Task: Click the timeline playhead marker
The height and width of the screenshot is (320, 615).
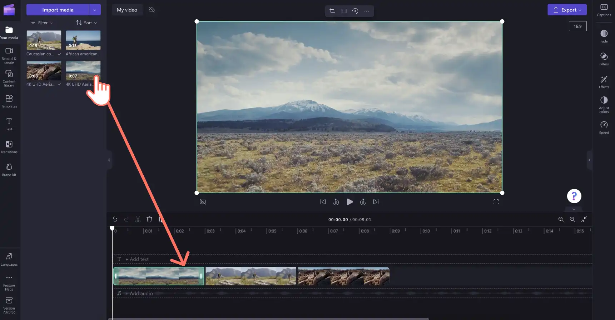Action: click(112, 228)
